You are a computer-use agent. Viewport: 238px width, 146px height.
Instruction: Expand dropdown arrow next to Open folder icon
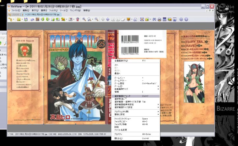22,19
